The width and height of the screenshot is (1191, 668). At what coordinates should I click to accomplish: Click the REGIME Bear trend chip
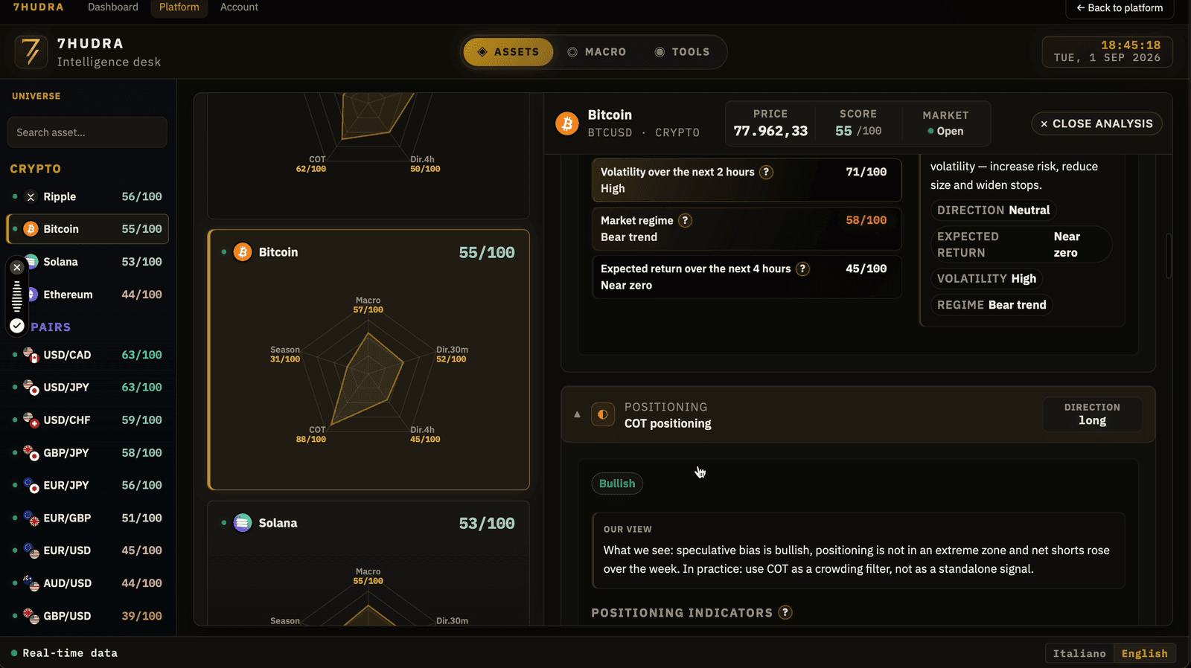992,305
